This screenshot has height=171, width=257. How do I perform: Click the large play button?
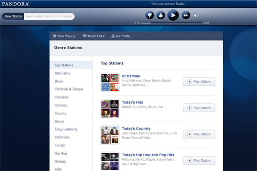(173, 15)
